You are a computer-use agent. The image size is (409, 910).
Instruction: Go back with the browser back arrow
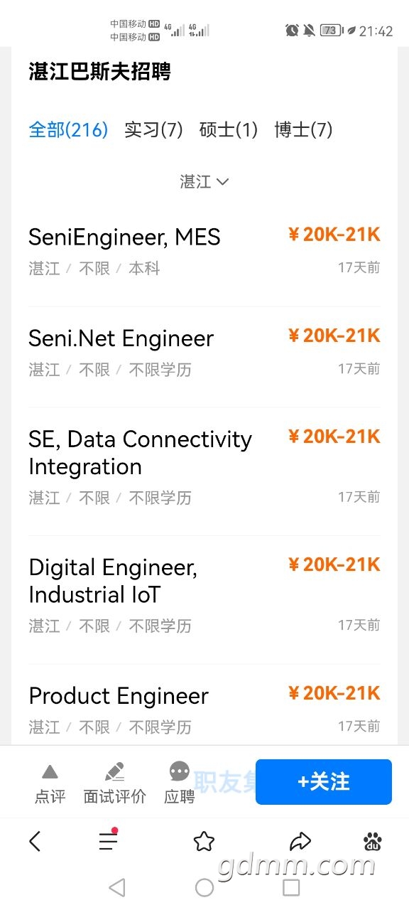[35, 842]
